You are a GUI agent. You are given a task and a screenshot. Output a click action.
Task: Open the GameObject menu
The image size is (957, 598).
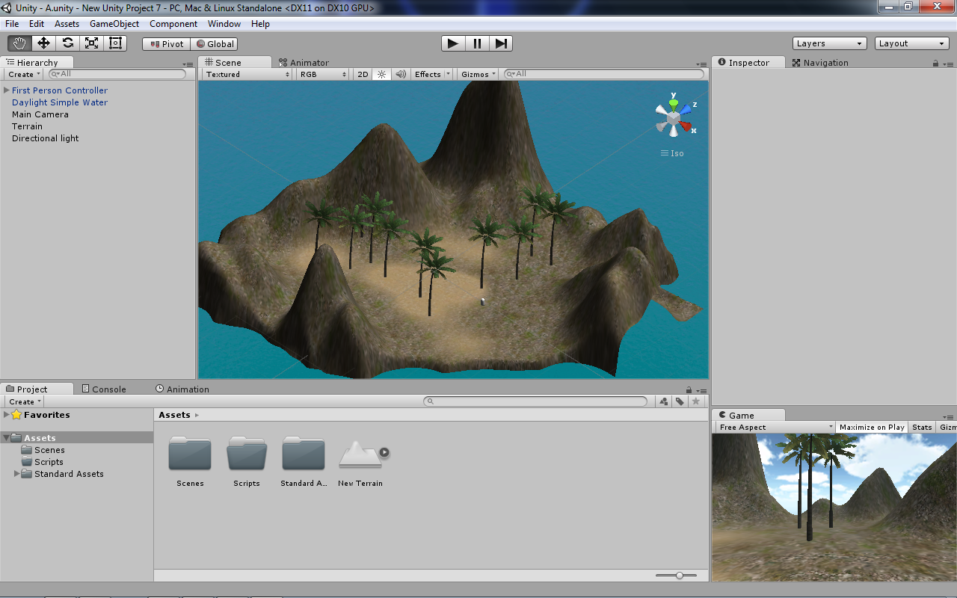coord(114,23)
